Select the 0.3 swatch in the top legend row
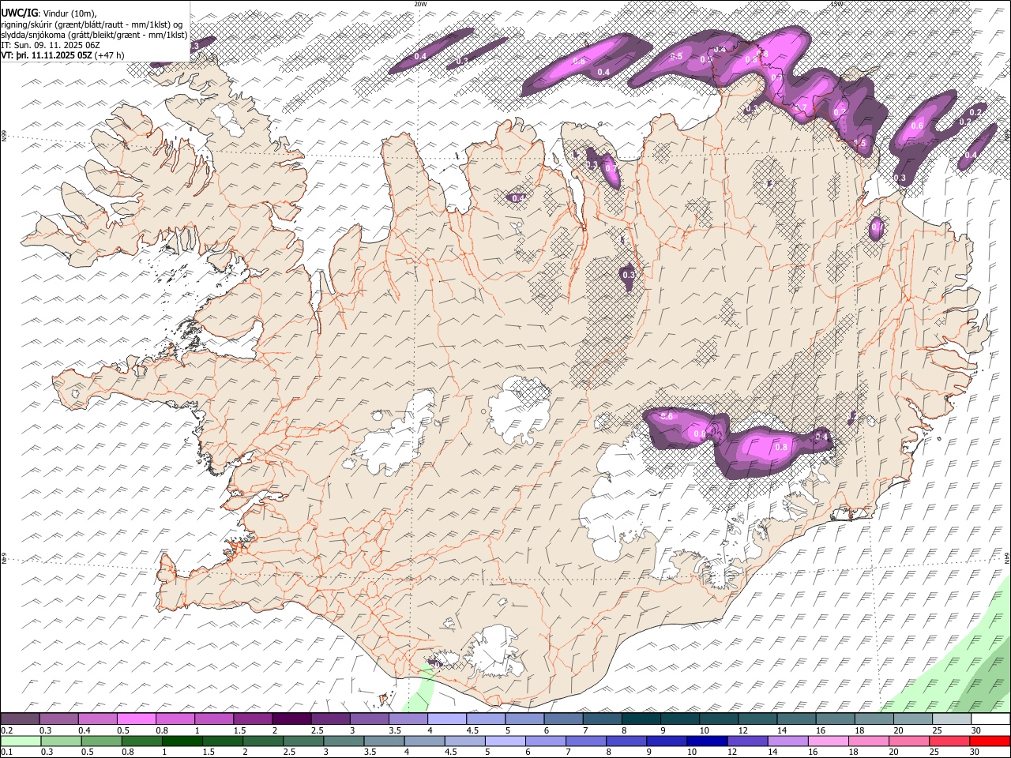Image resolution: width=1011 pixels, height=758 pixels. point(59,719)
